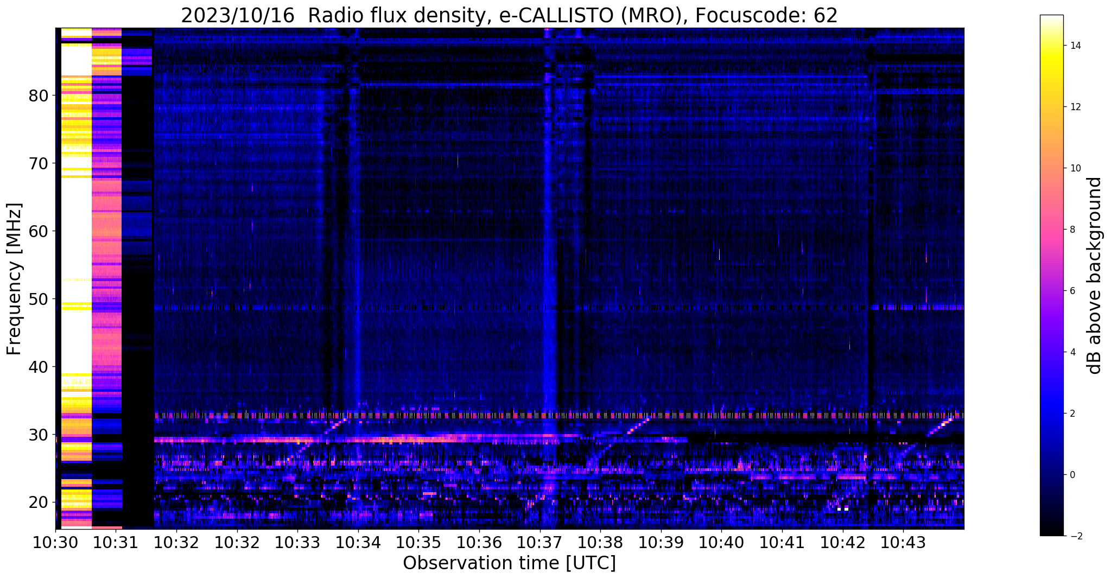Select the 80 tick on the frequency axis
Screen dimensions: 1111x579
point(39,96)
